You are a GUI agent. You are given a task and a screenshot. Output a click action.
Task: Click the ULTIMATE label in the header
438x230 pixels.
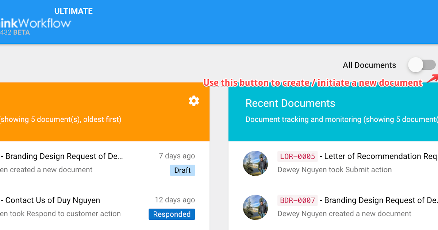73,11
